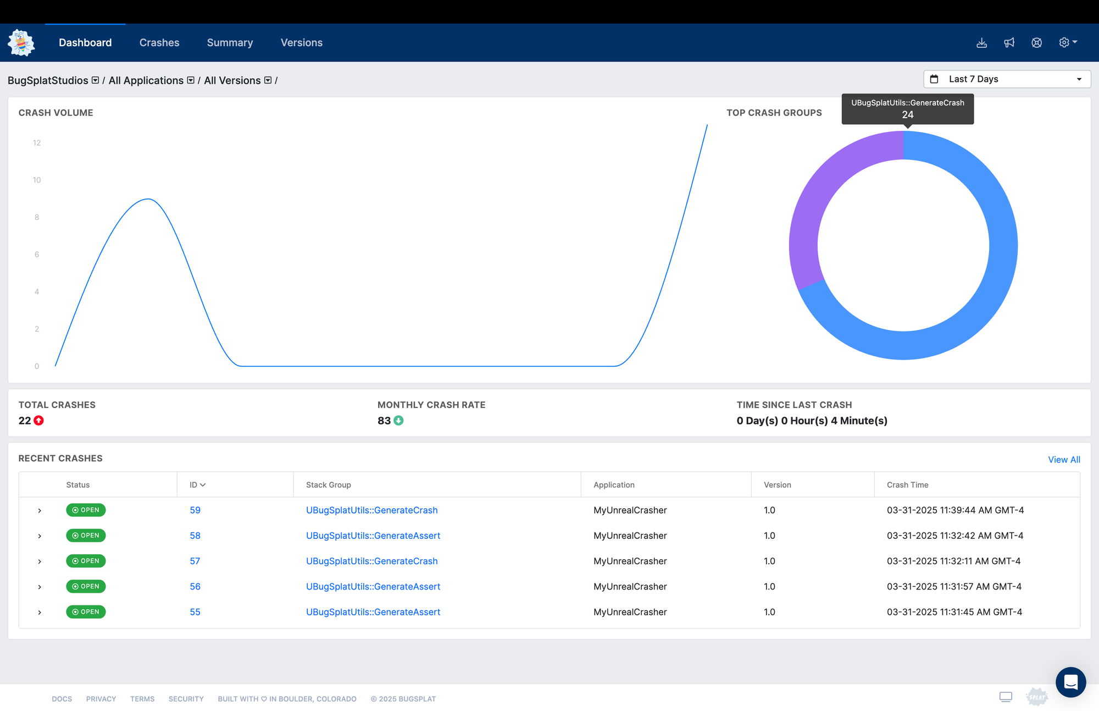Expand crash row 56 details
The height and width of the screenshot is (711, 1099).
[x=40, y=587]
